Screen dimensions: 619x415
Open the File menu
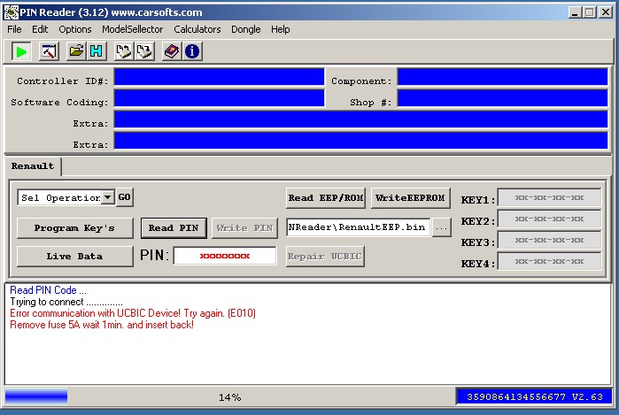(14, 29)
